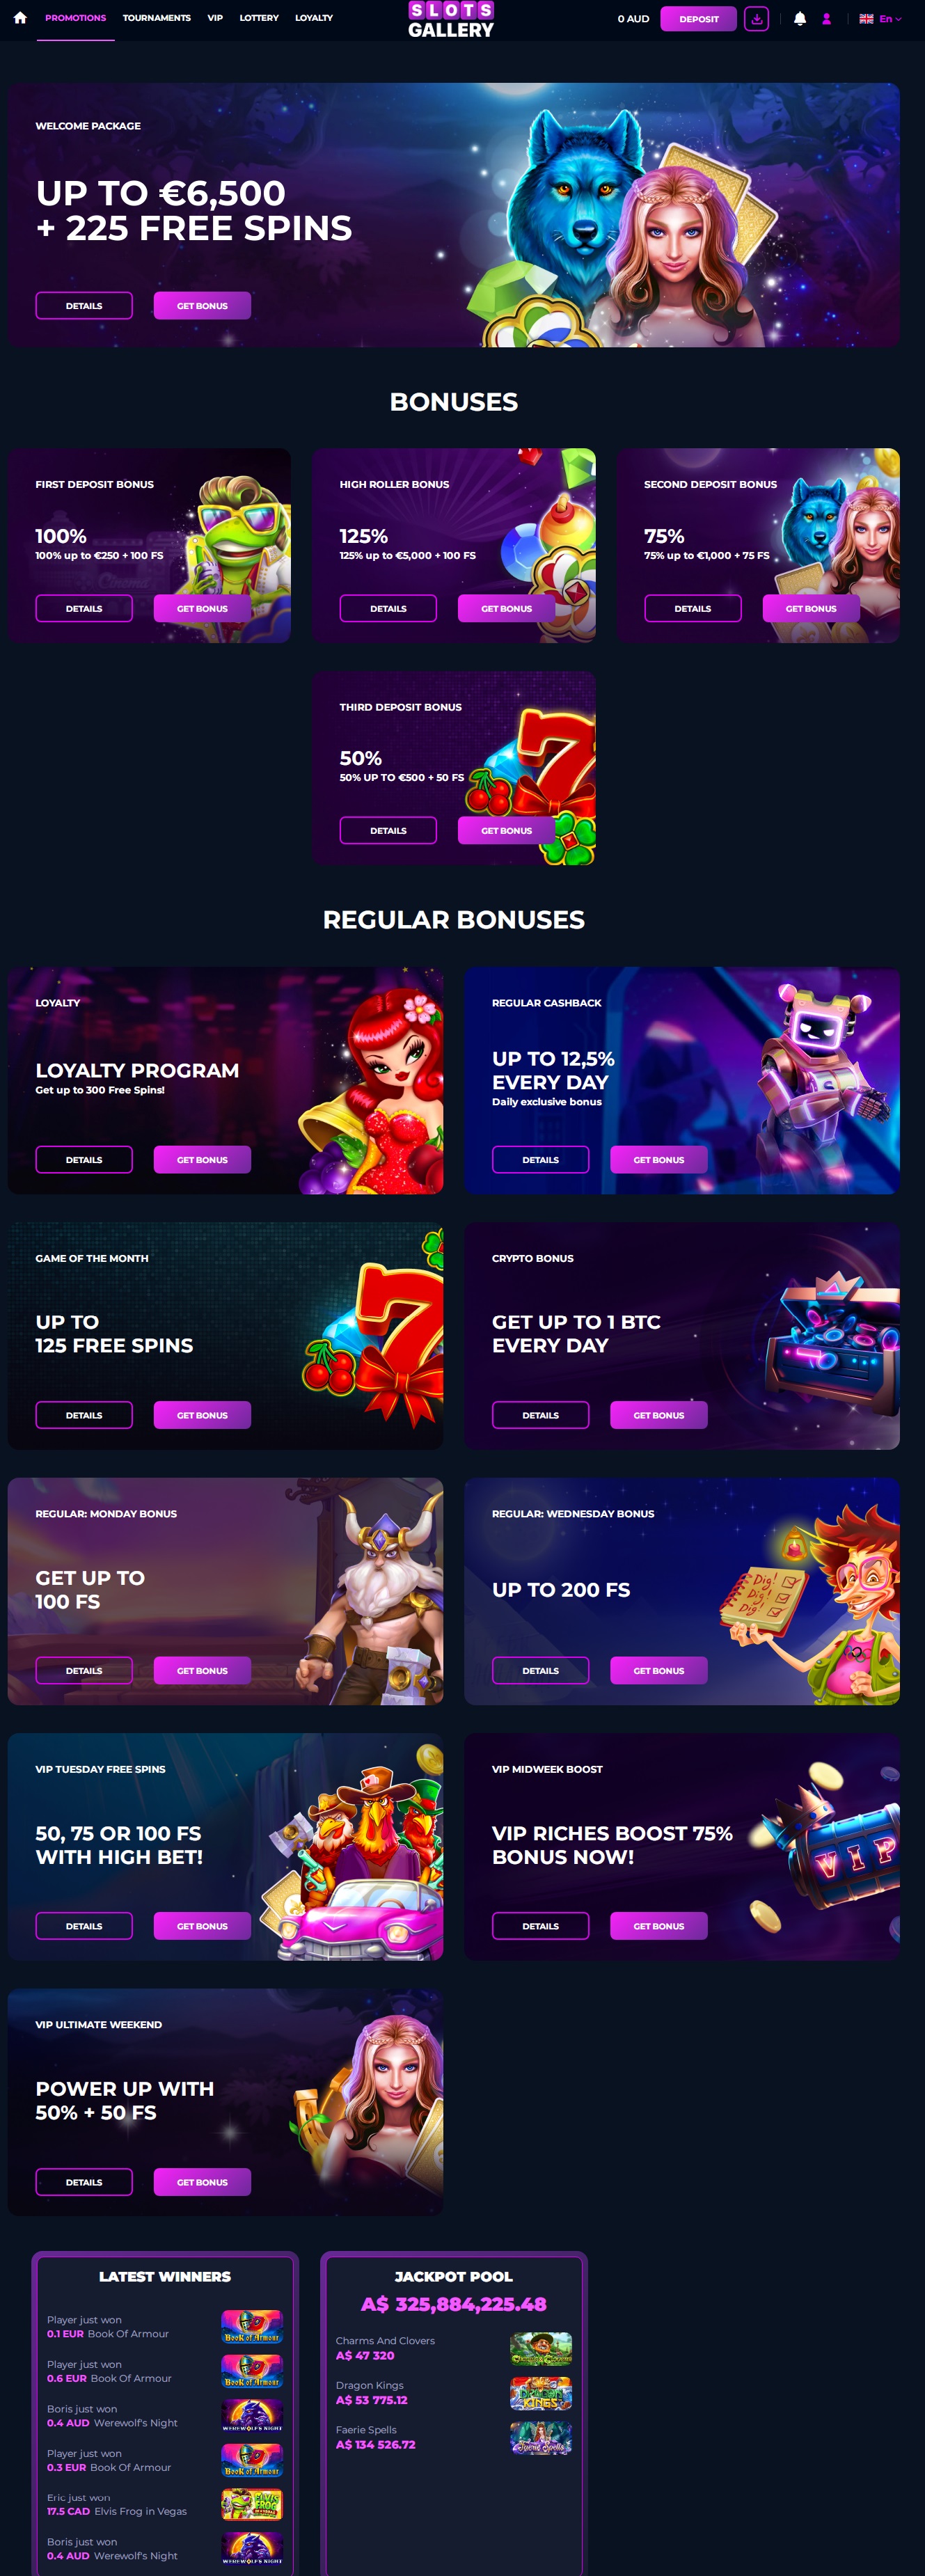Get the Third Deposit Bonus
This screenshot has width=925, height=2576.
coord(506,830)
